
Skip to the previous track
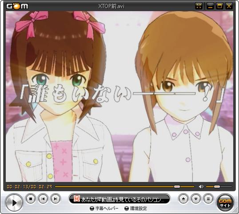pyautogui.click(x=43, y=199)
